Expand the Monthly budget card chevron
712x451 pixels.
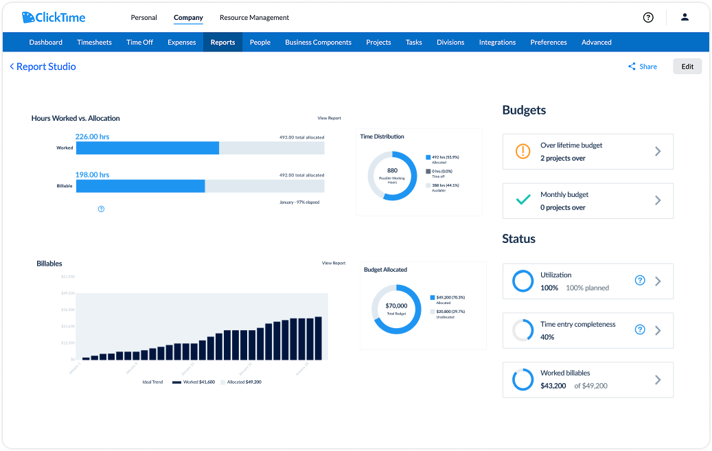[658, 200]
